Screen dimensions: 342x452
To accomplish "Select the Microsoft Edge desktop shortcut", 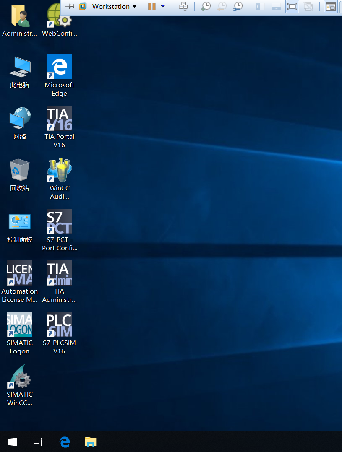I will pyautogui.click(x=59, y=67).
